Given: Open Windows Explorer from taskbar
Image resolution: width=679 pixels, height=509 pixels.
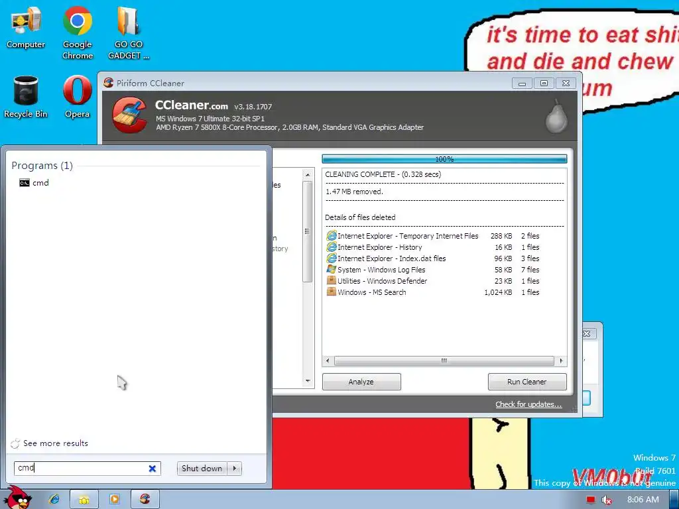Looking at the screenshot, I should click(x=84, y=500).
